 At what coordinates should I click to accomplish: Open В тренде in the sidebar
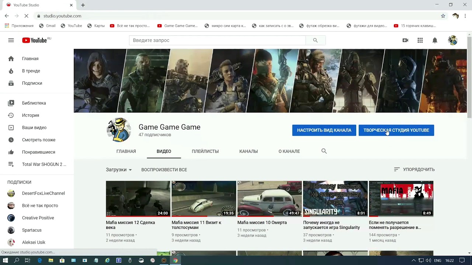37,71
